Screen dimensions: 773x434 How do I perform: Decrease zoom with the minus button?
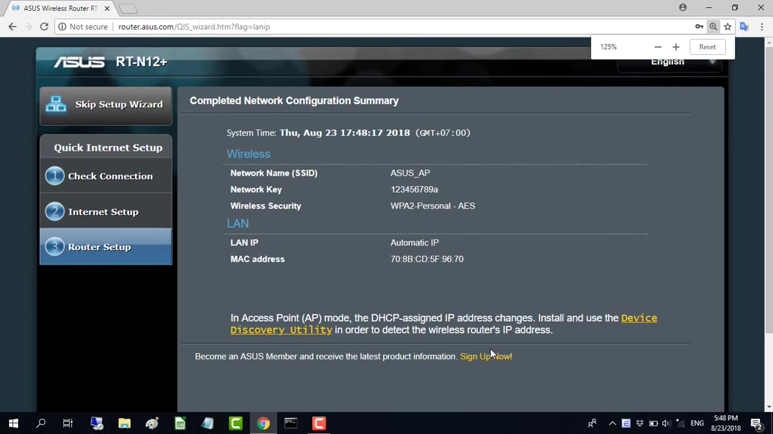pos(658,47)
